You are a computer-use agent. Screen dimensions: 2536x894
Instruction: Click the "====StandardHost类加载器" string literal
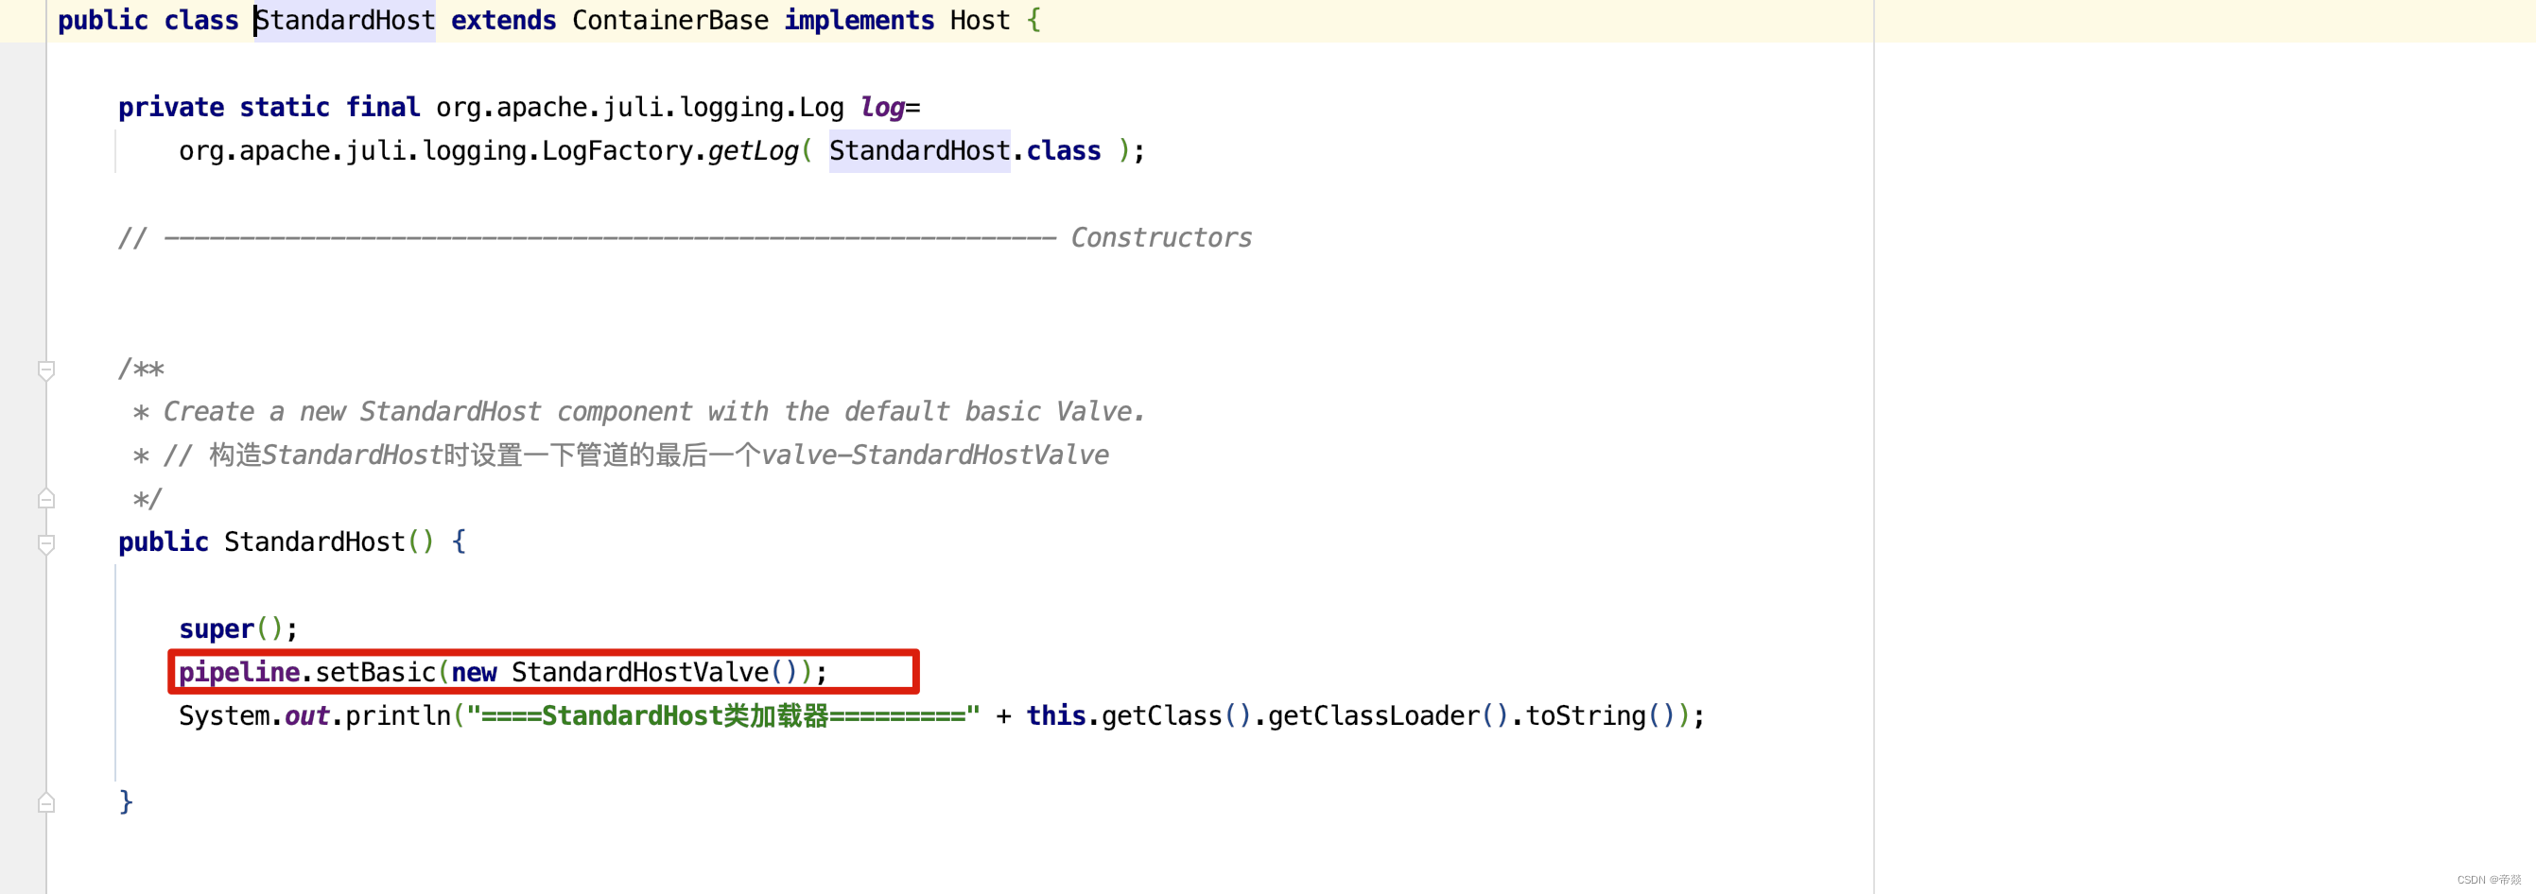point(722,715)
